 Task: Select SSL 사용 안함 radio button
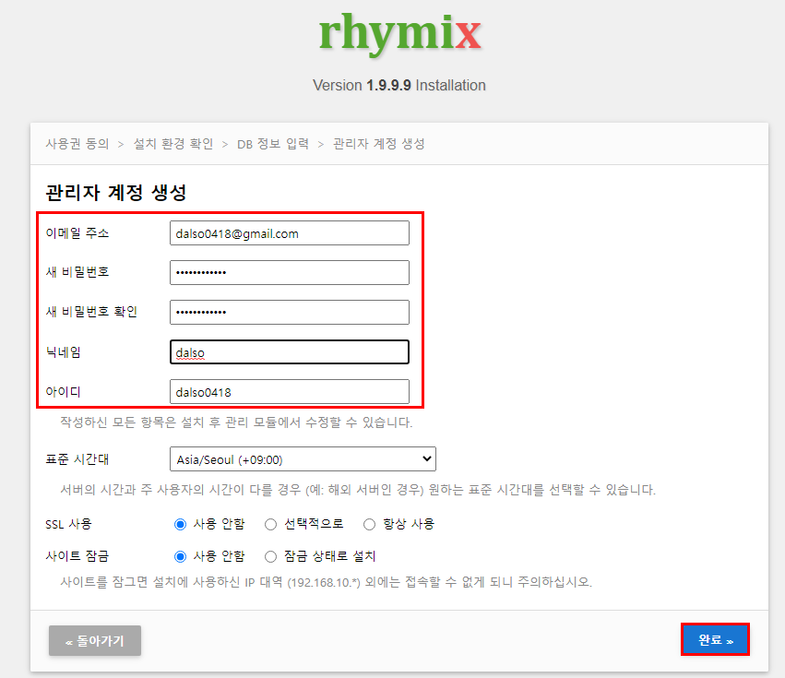click(x=180, y=524)
